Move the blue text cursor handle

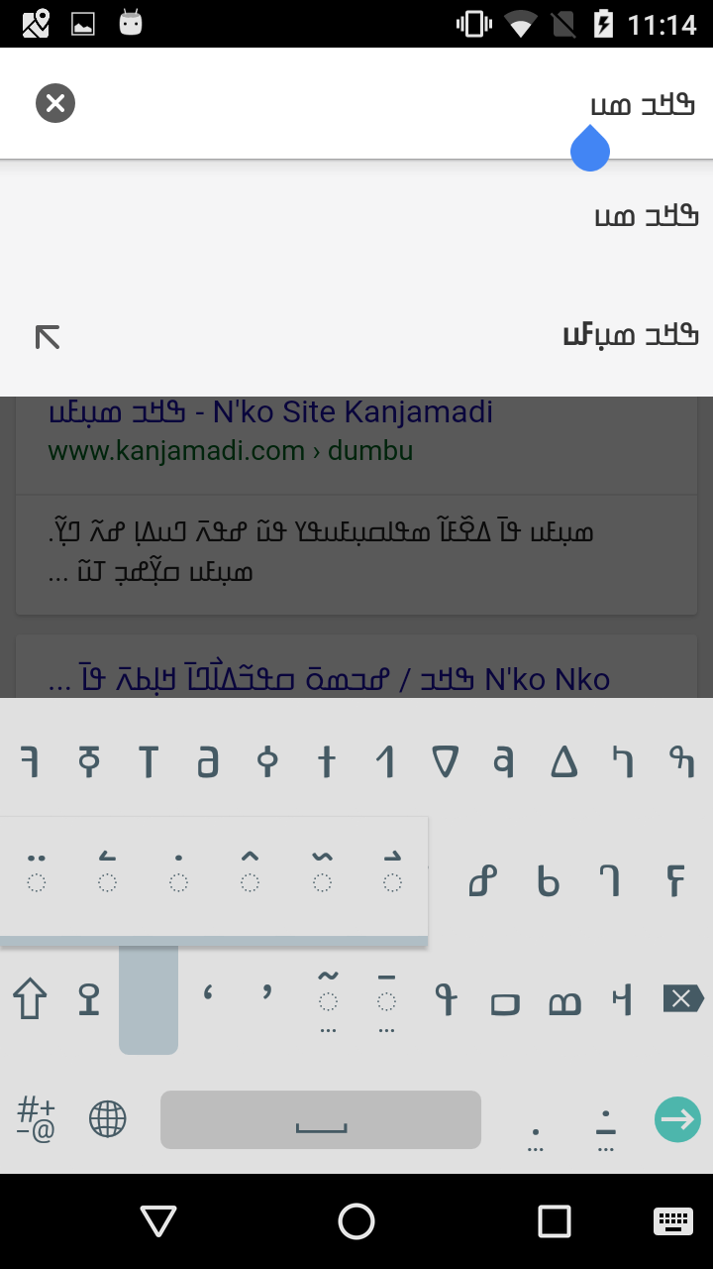click(590, 149)
